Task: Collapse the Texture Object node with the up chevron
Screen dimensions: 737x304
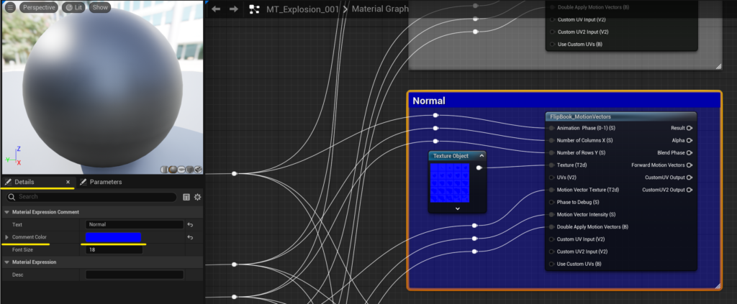Action: [481, 156]
